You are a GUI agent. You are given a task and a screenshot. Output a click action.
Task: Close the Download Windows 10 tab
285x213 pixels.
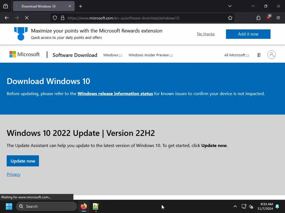click(x=70, y=6)
